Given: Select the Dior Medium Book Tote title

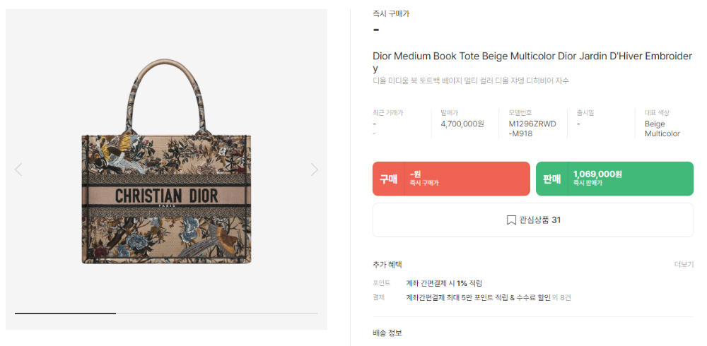Looking at the screenshot, I should (x=532, y=62).
